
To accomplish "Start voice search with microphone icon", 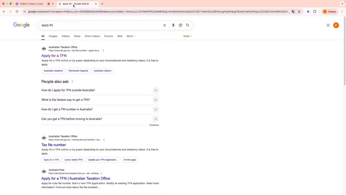I will tap(173, 25).
